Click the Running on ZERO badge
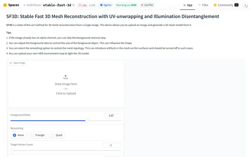The width and height of the screenshot is (251, 157). pos(126,5)
